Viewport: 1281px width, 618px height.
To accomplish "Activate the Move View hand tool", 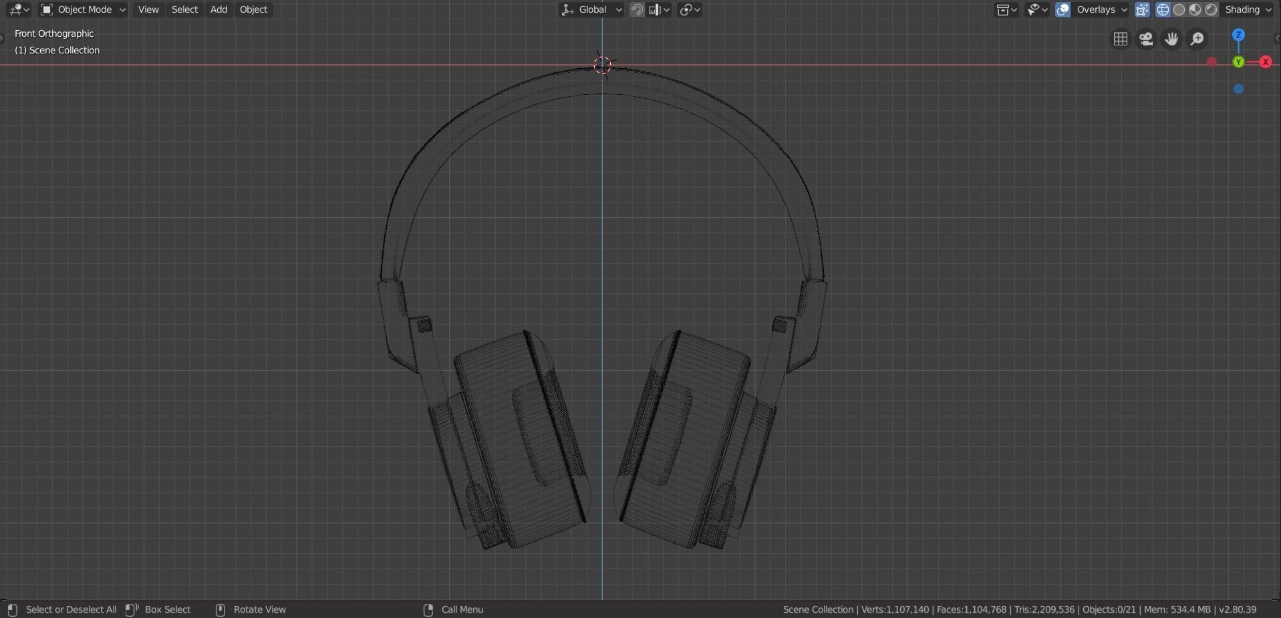I will (1172, 39).
